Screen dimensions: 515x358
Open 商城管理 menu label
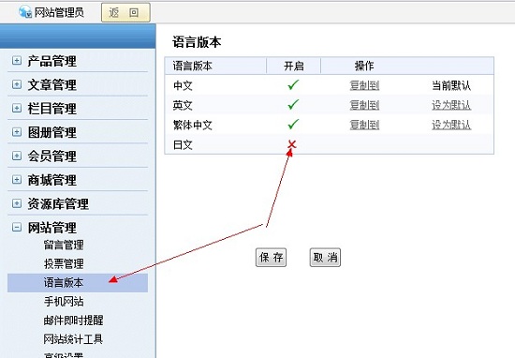(x=51, y=180)
